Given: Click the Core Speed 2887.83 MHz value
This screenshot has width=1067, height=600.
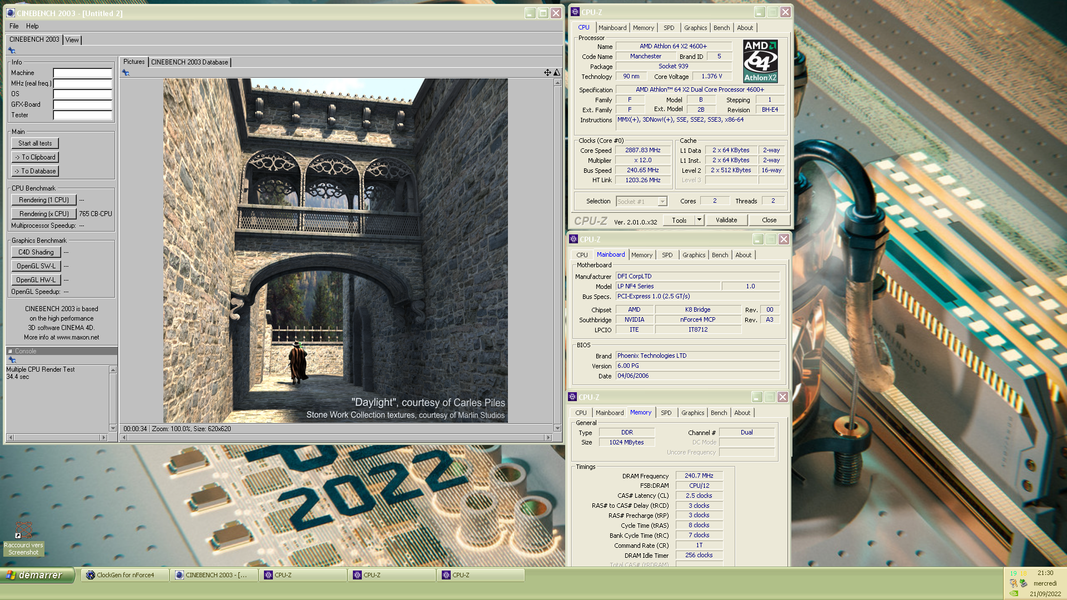Looking at the screenshot, I should pos(643,151).
